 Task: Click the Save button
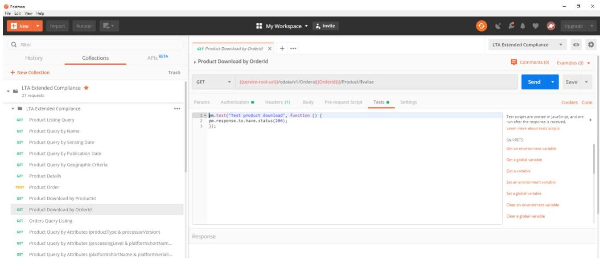571,82
